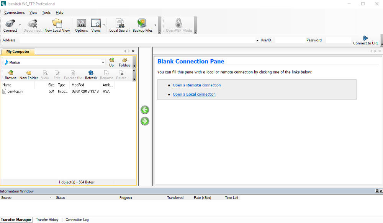
Task: Click the Disconnect toolbar icon
Action: 32,26
